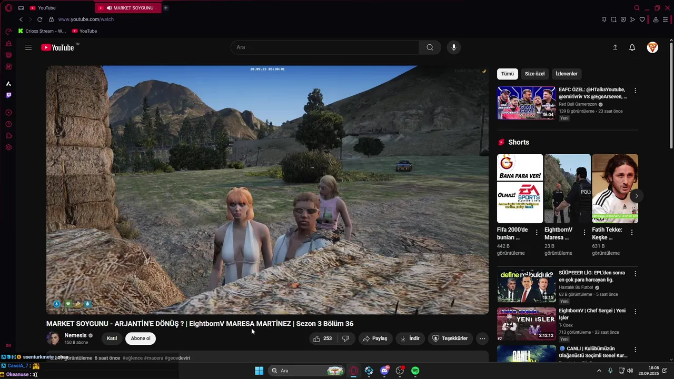Open extensions cube icon in sidebar
Screen dimensions: 674x379
tap(8, 136)
